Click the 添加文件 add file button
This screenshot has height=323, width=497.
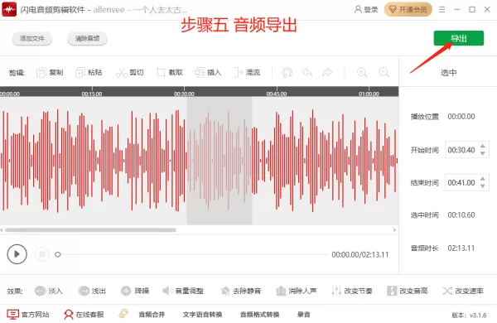(32, 39)
